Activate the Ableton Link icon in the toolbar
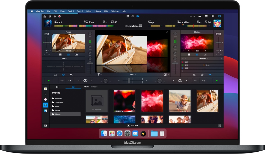This screenshot has width=265, height=154. point(138,16)
